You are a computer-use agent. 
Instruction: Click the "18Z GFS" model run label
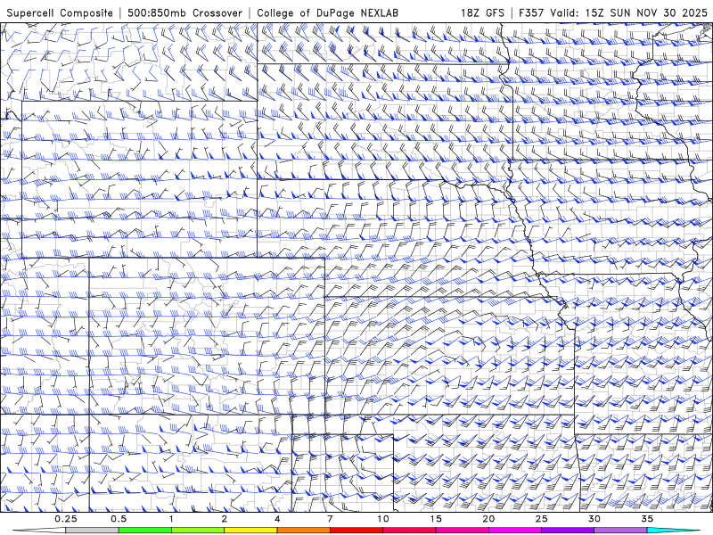click(x=482, y=13)
